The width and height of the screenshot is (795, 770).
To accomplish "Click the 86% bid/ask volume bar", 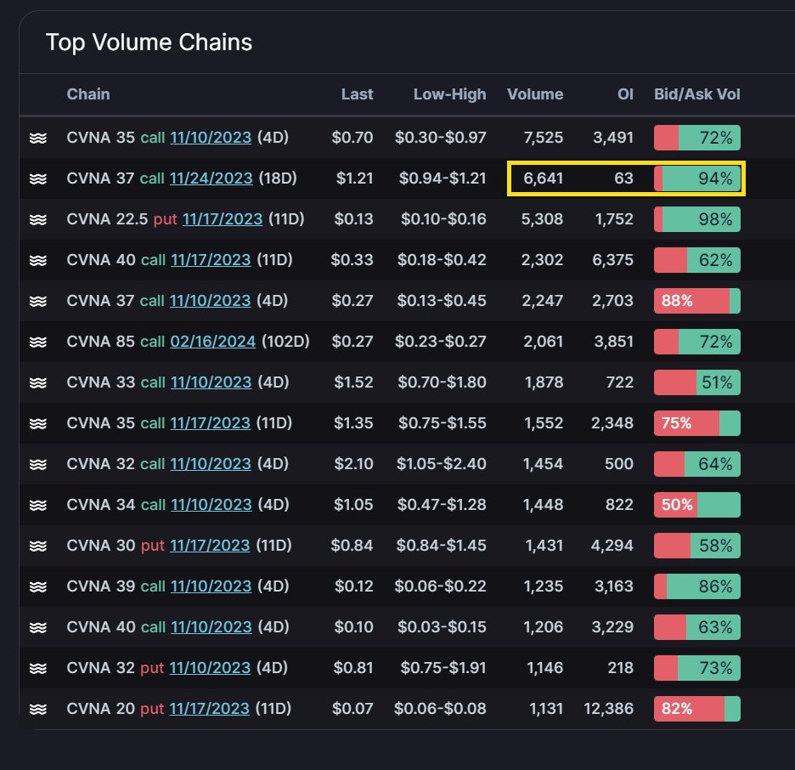I will (697, 586).
